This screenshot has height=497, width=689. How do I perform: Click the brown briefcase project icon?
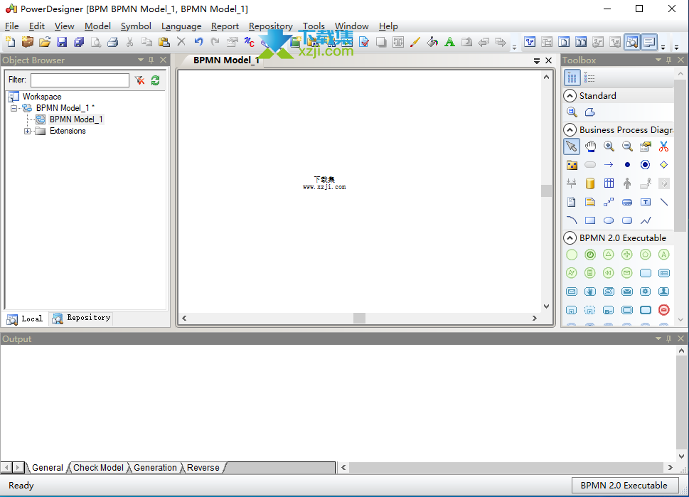click(27, 42)
